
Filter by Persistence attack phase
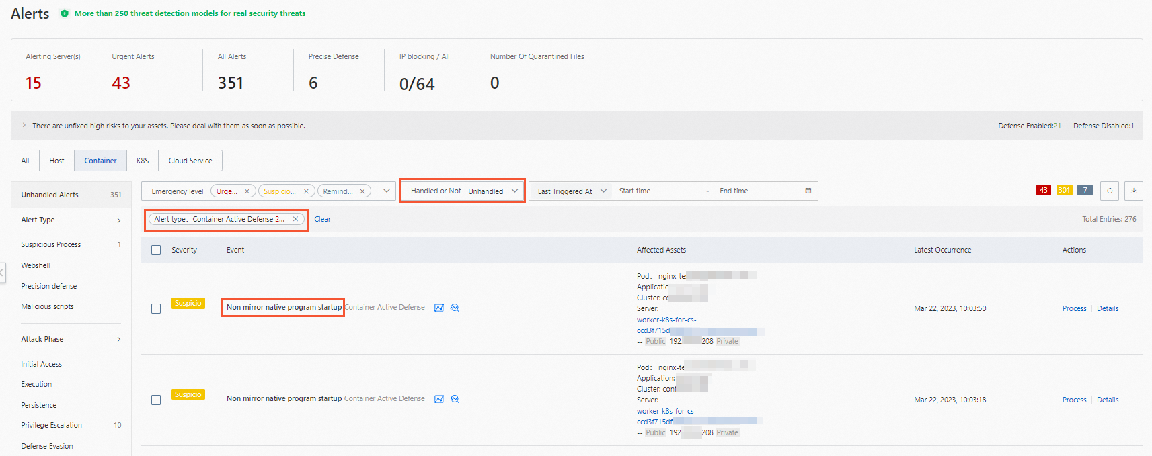(x=39, y=405)
